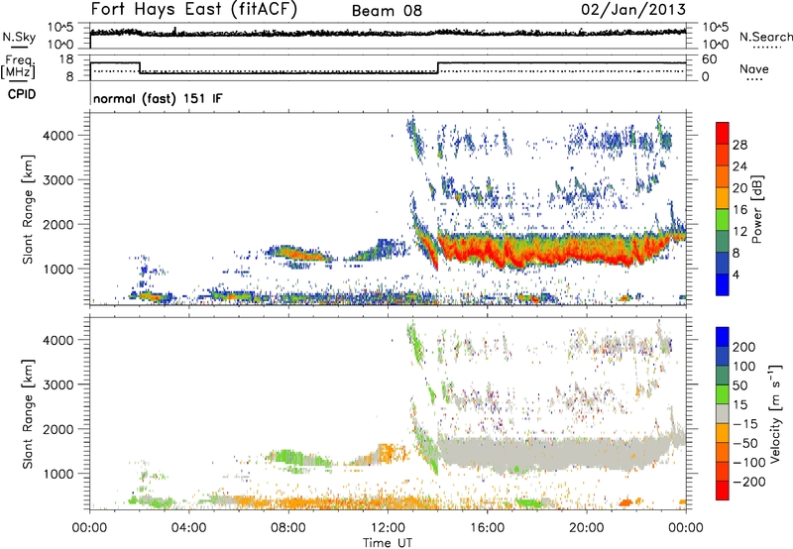
Task: Click the '3000' tick of the velocity panel
Action: [58, 384]
